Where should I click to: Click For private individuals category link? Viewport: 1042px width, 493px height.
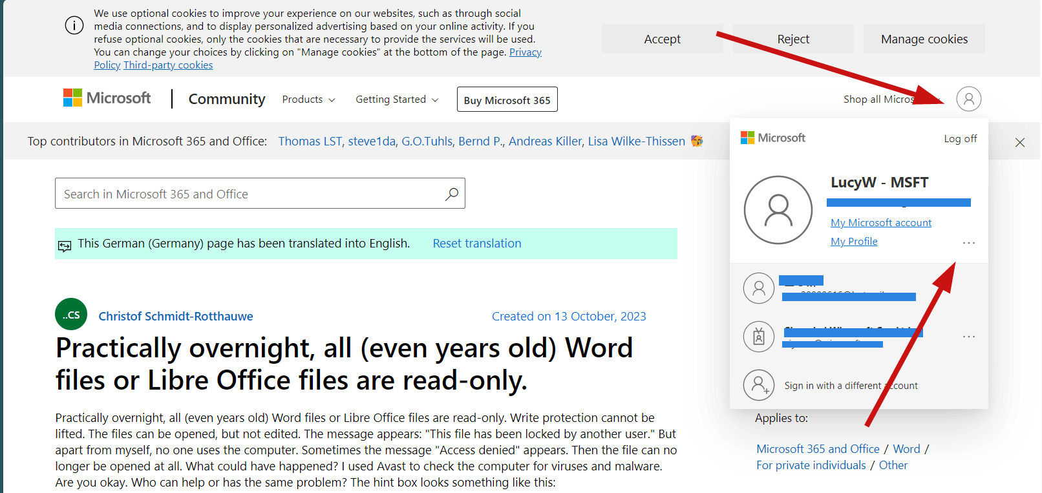(811, 465)
